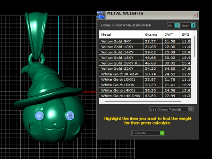Click grams value 39.02

150,52
